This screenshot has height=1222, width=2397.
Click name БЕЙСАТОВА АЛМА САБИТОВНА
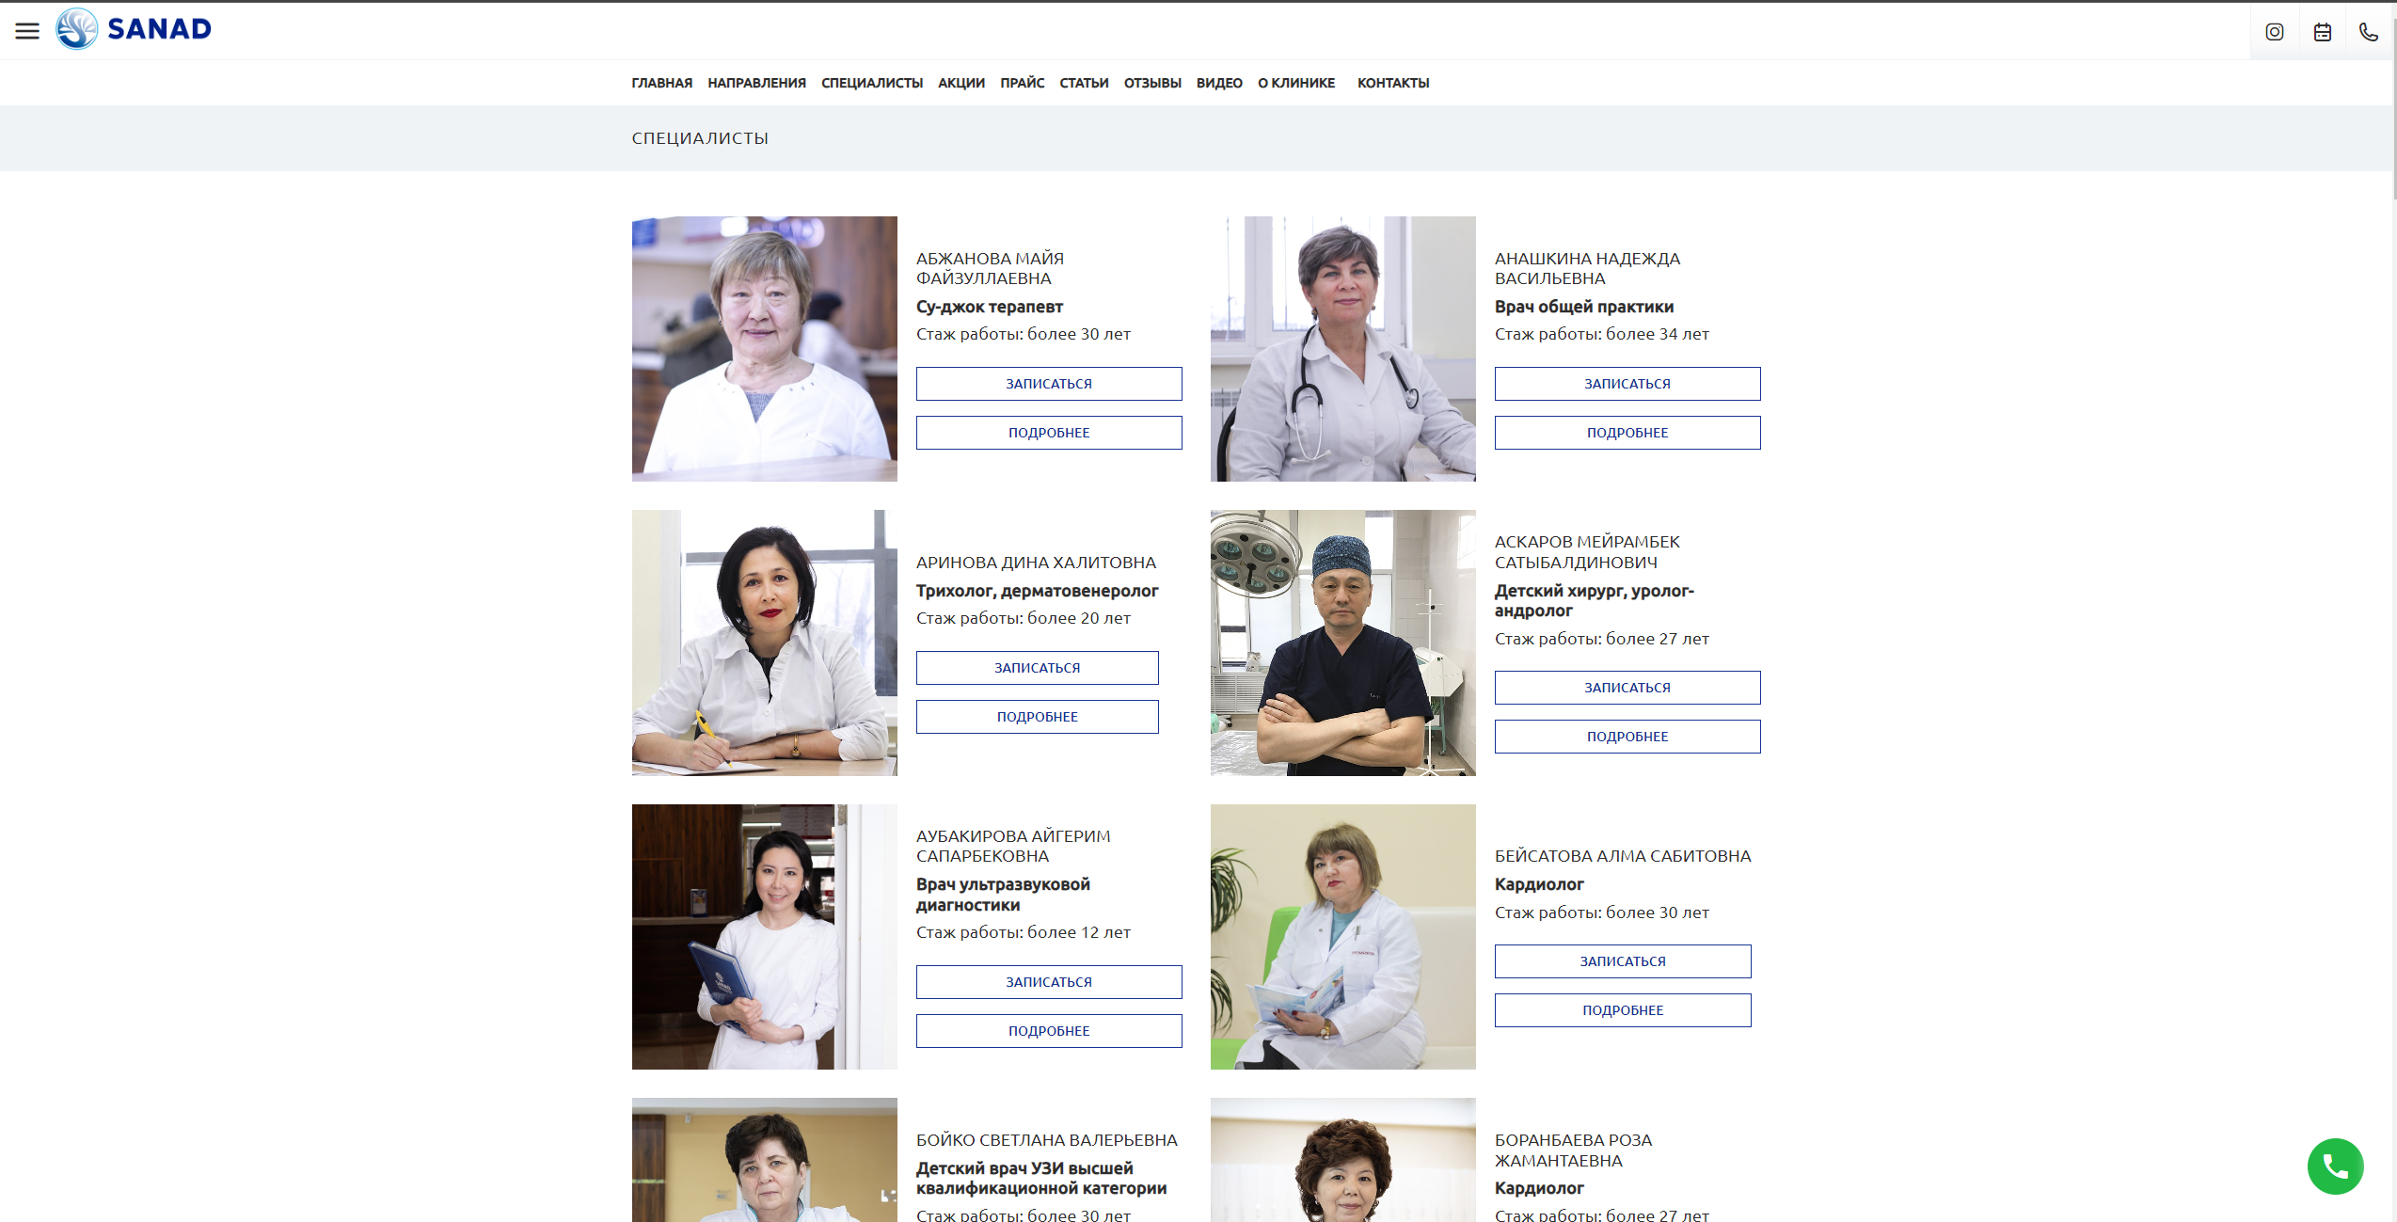coord(1623,856)
